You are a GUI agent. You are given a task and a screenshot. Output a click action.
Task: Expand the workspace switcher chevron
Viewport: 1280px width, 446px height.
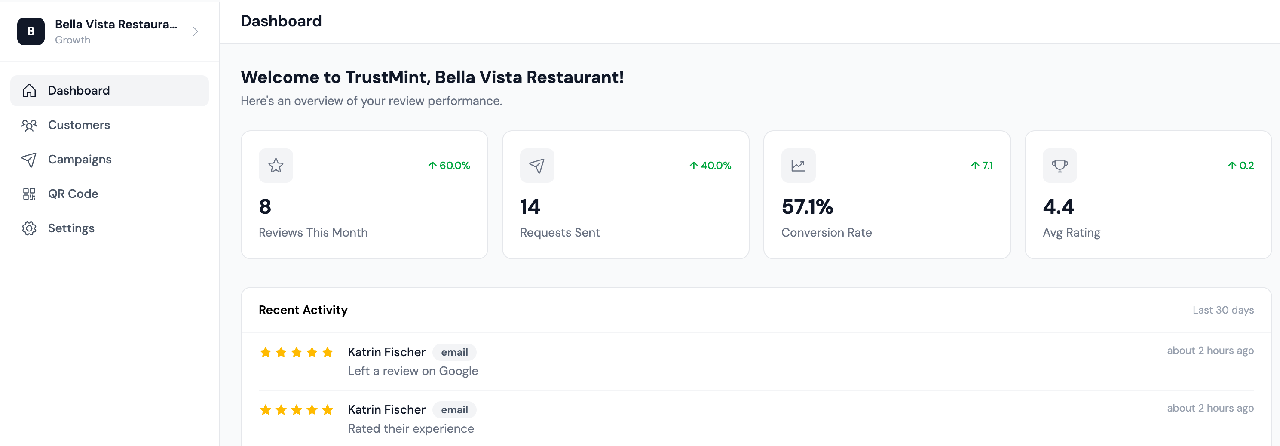195,31
